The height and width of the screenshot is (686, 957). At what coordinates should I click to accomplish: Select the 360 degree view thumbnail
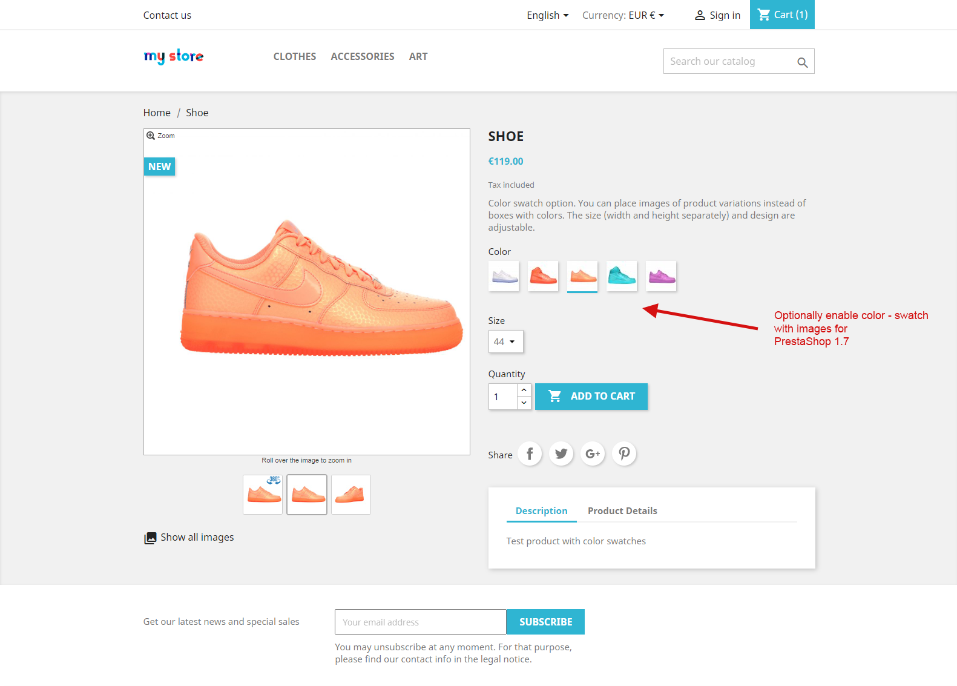click(x=263, y=495)
